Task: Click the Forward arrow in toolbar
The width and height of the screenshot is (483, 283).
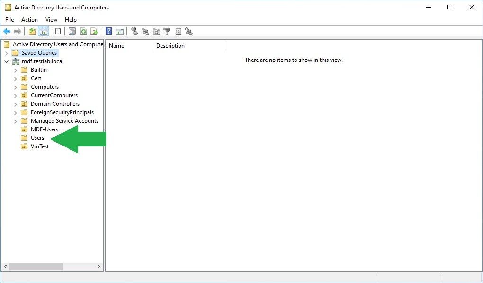Action: (x=18, y=31)
